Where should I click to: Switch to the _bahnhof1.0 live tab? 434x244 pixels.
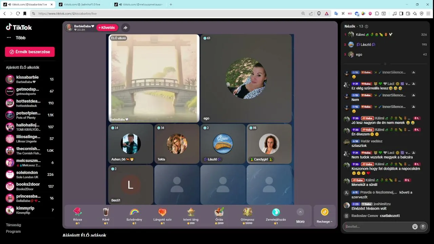tap(83, 4)
